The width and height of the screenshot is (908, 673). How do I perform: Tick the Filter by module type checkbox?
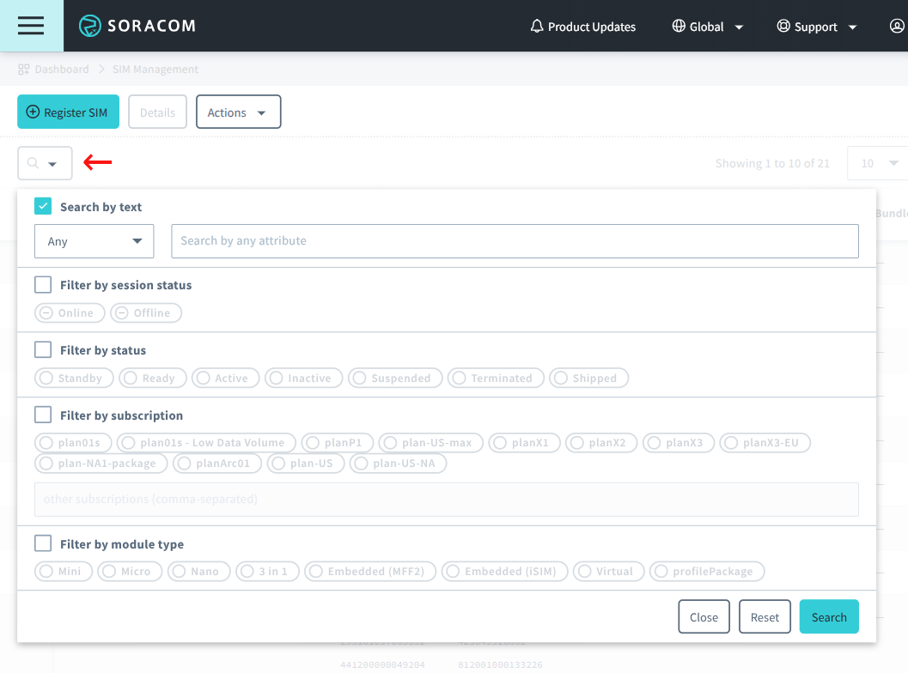[43, 544]
